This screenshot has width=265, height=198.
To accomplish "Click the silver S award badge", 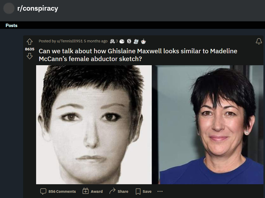I will tap(129, 41).
